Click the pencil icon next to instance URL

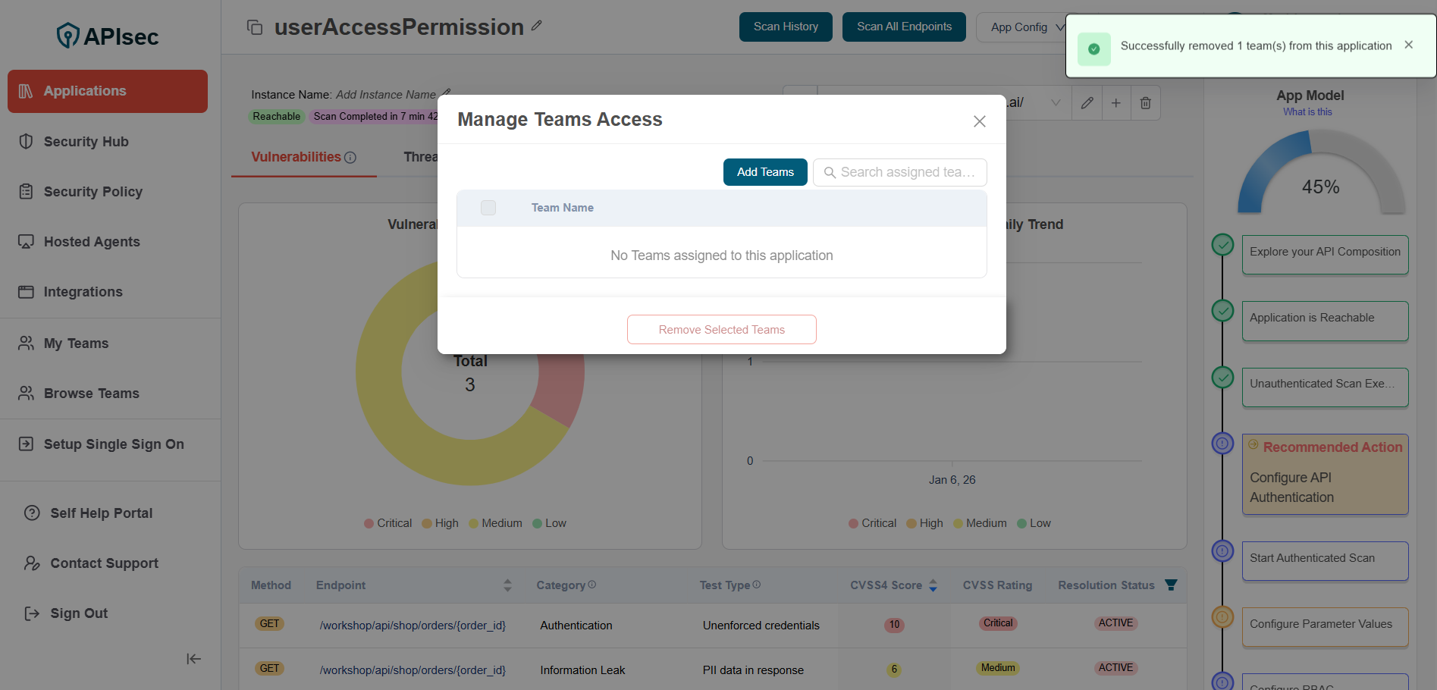pyautogui.click(x=1087, y=103)
